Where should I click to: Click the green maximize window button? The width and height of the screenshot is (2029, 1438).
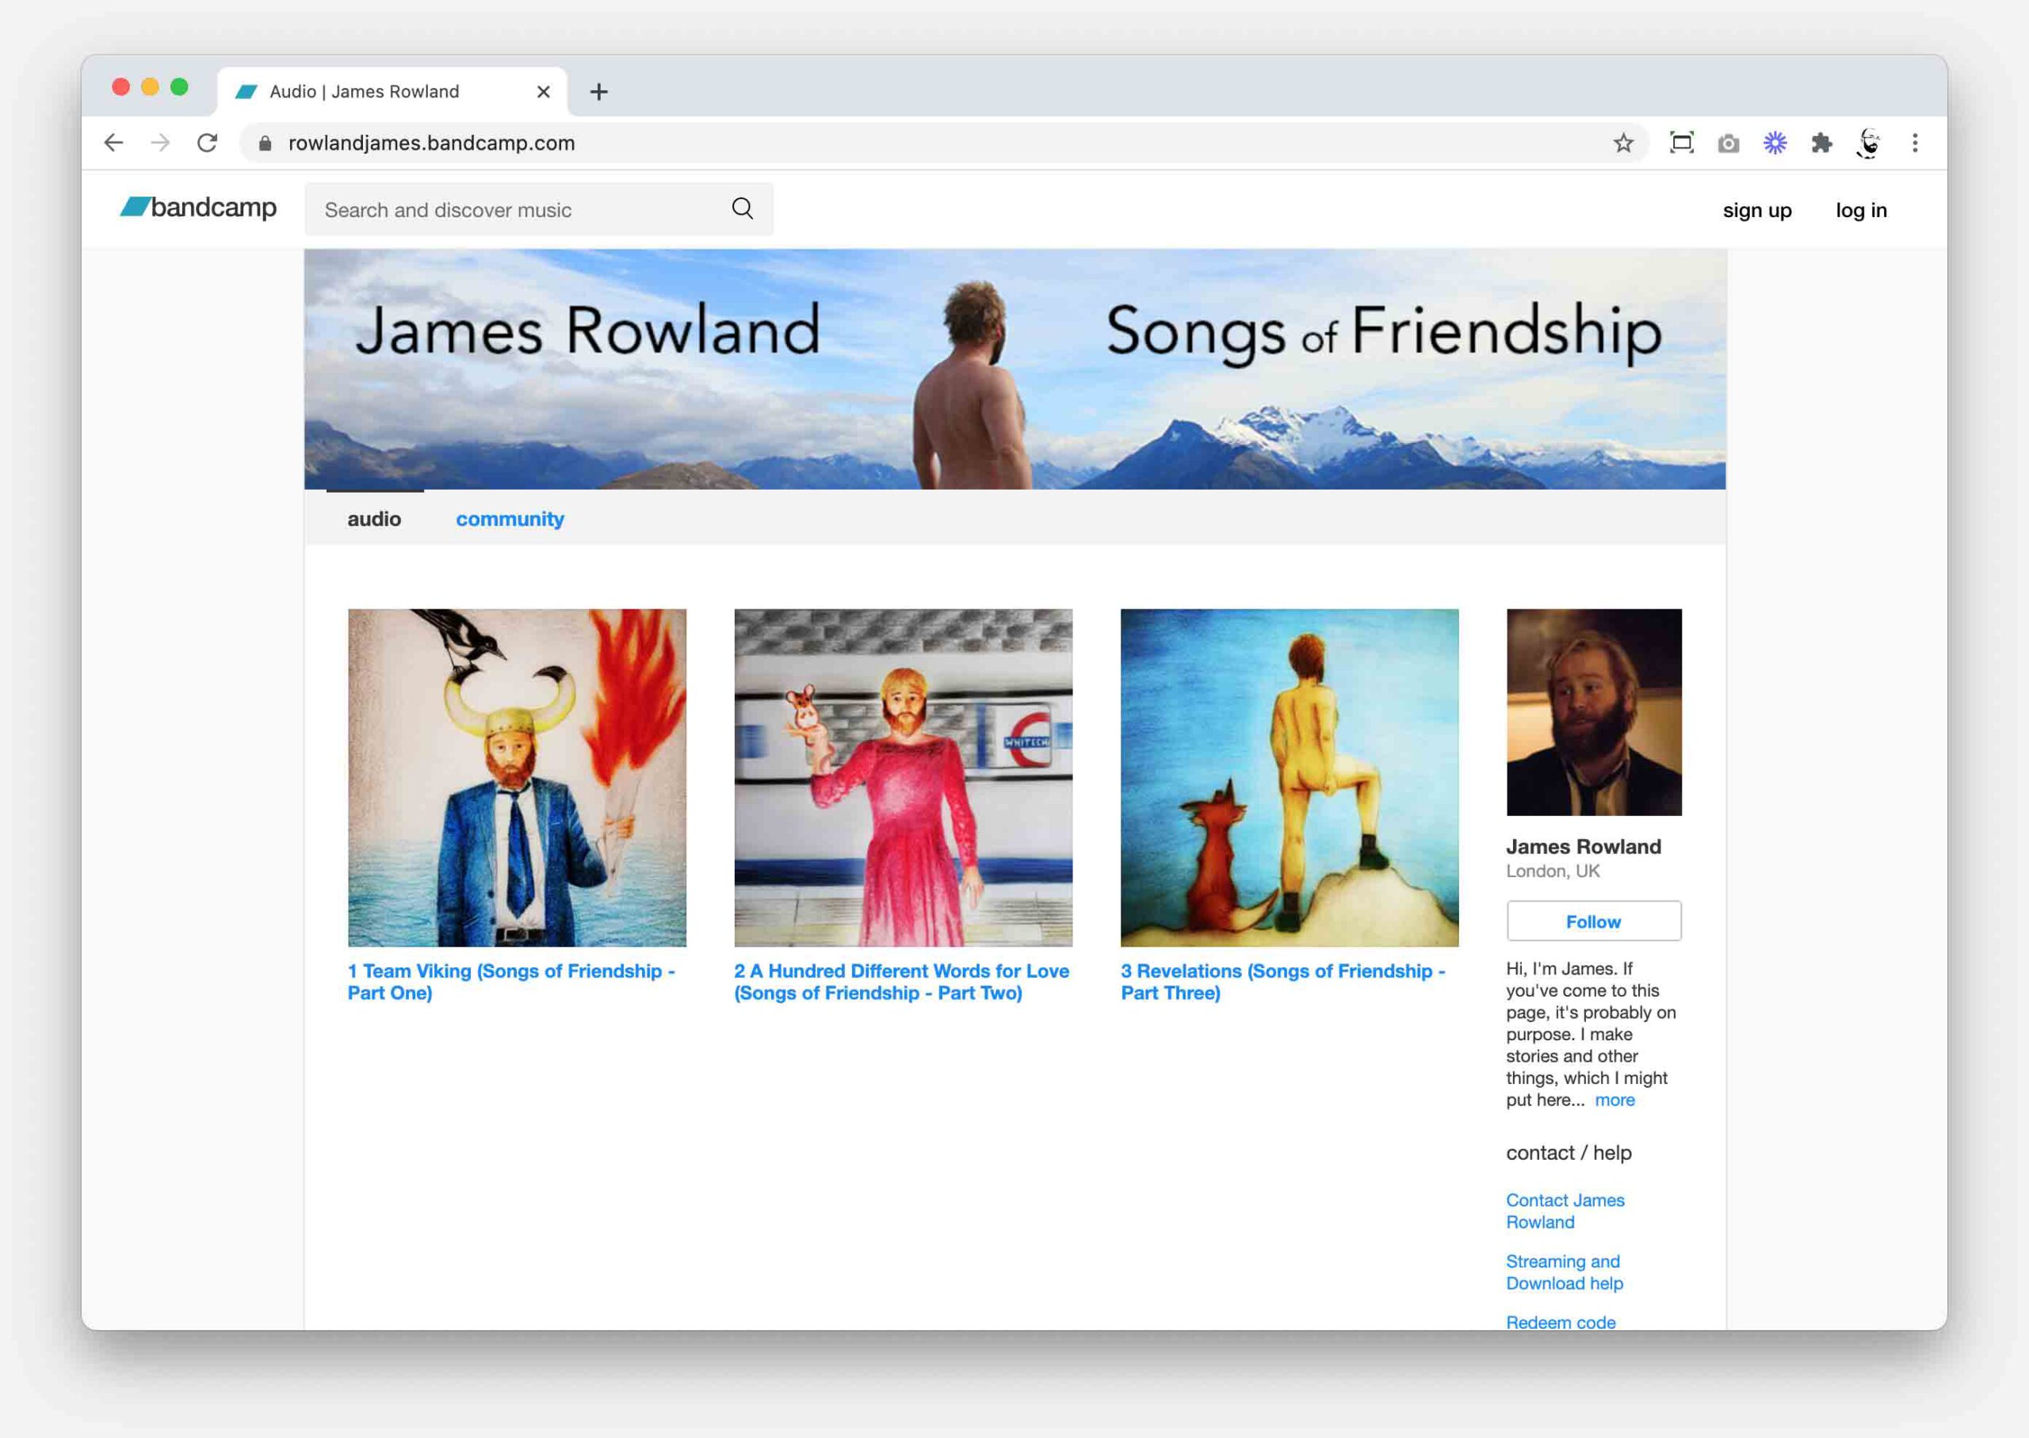coord(180,86)
